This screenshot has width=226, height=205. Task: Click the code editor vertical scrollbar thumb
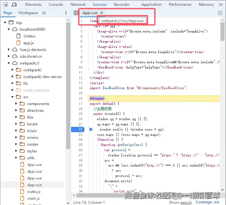(x=222, y=31)
